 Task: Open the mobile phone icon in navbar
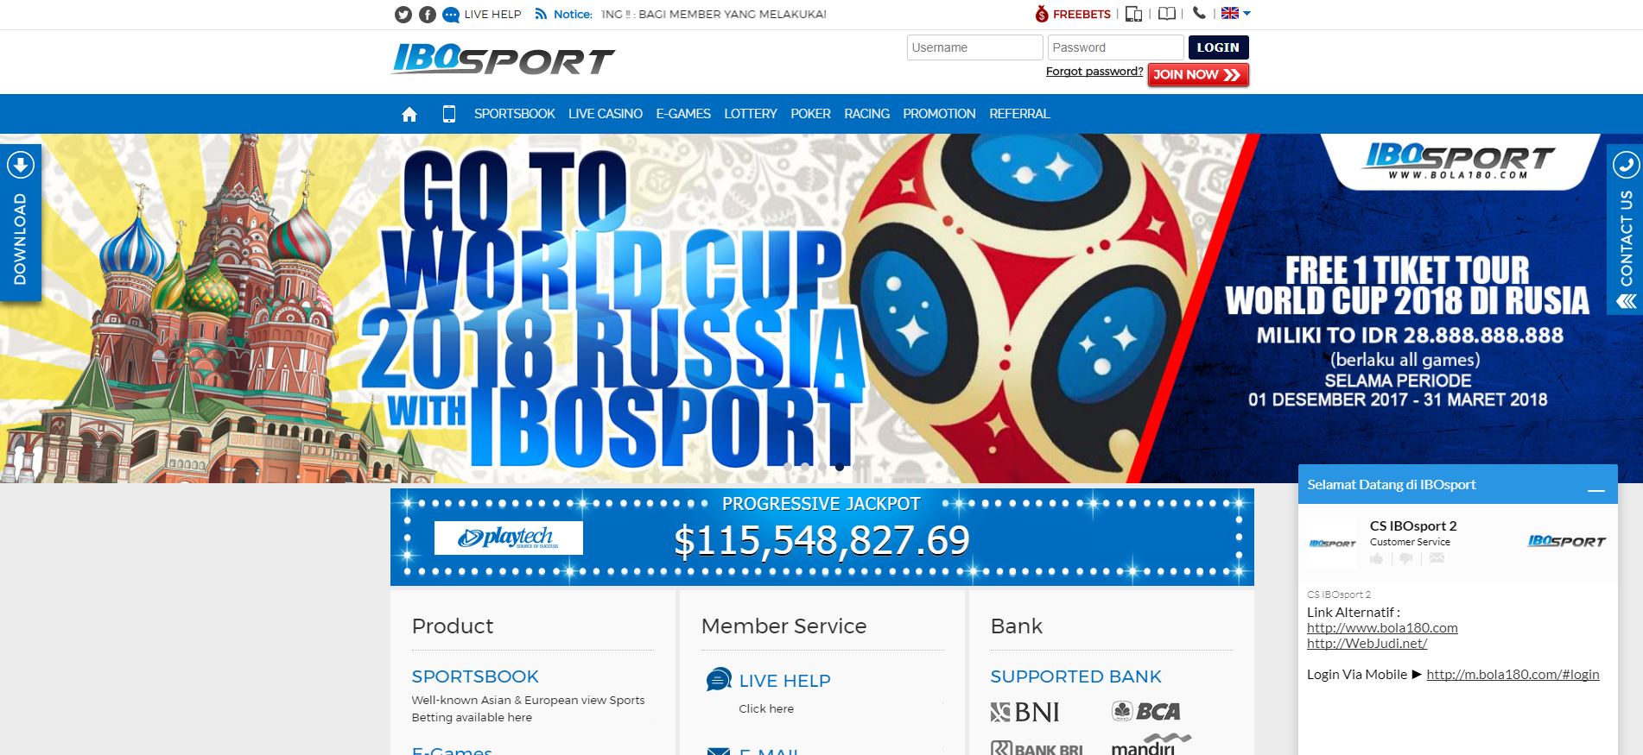[449, 114]
